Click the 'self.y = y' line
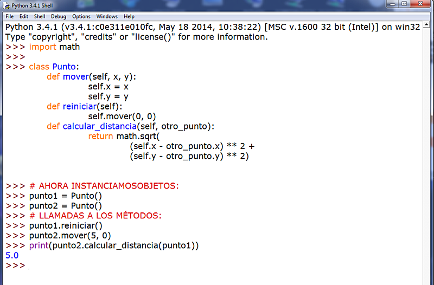This screenshot has width=434, height=285. click(x=108, y=97)
